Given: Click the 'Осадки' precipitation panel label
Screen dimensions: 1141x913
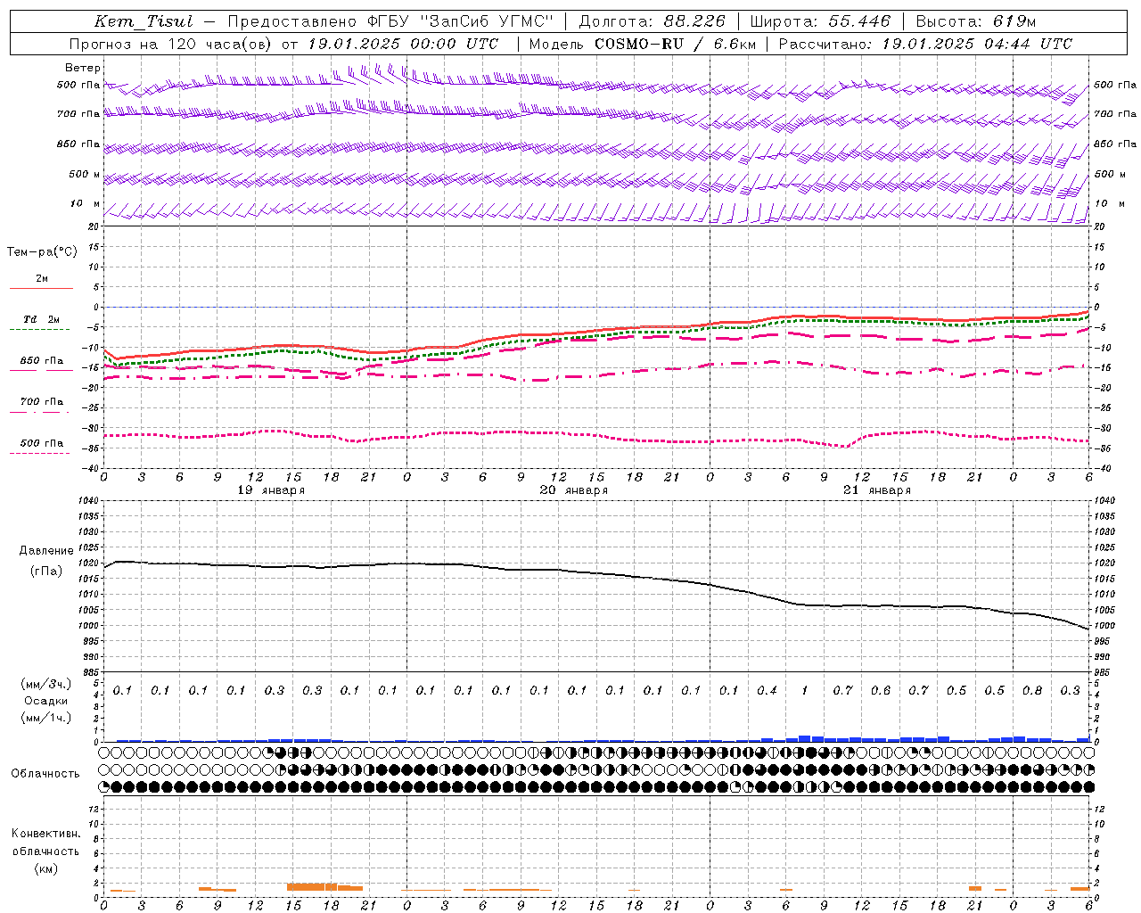Looking at the screenshot, I should click(x=46, y=701).
